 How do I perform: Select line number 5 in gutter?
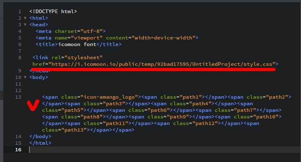tap(20, 38)
